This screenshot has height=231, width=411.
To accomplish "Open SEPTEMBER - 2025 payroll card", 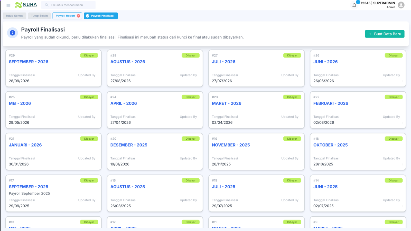I will coord(53,193).
